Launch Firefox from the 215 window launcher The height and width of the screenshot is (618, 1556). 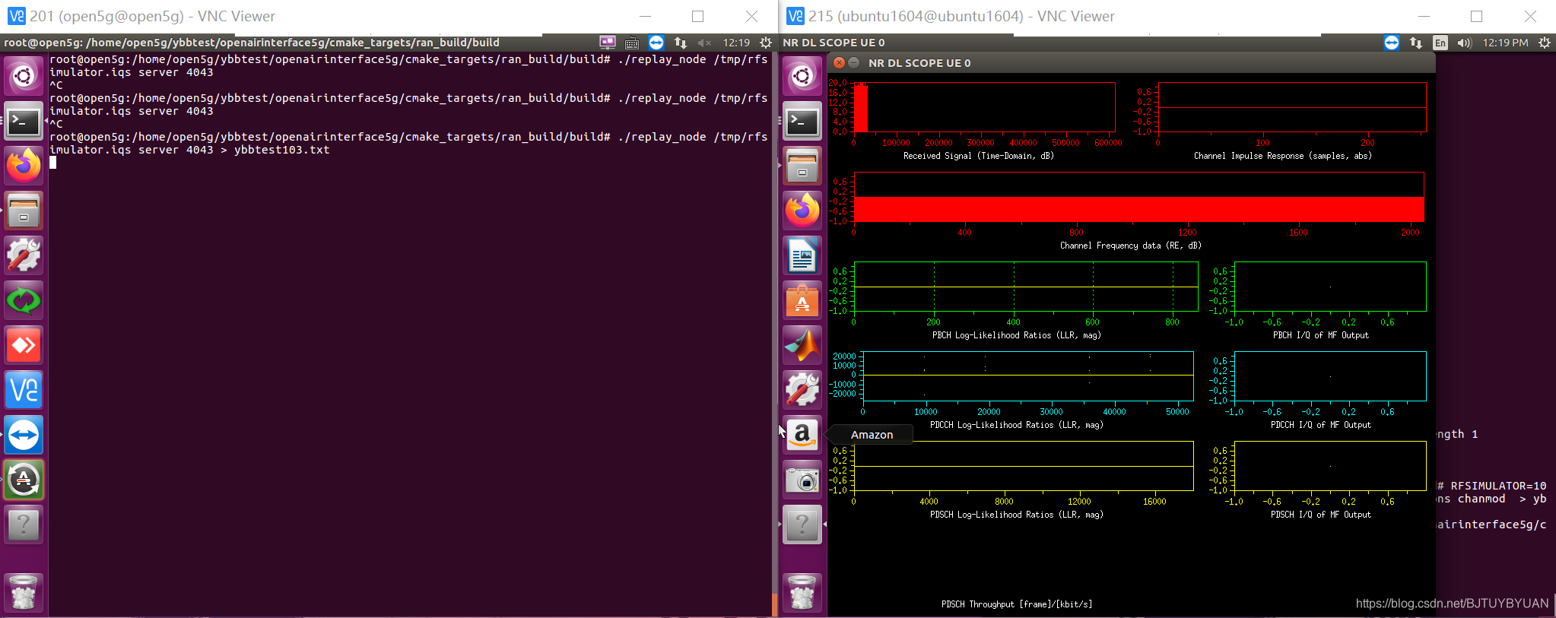tap(802, 211)
